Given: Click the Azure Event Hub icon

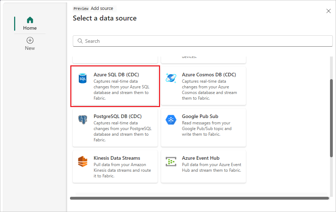Looking at the screenshot, I should [171, 161].
